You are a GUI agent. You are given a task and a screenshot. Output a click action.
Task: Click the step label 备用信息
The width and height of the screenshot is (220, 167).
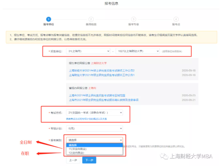(91, 24)
